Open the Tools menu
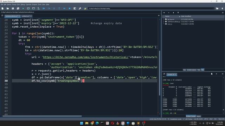Screen dimensions: 225x126 tap(40, 5)
